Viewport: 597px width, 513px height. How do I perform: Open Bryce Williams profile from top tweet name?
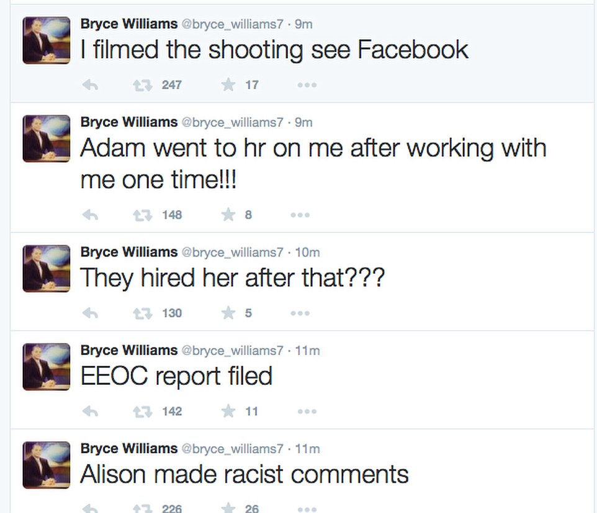[x=129, y=24]
